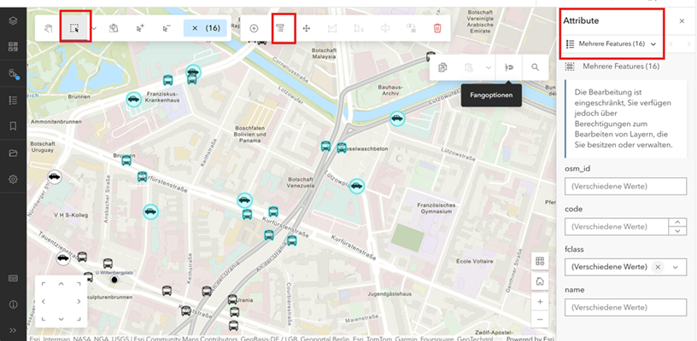
Task: Click the edit sidebar icon with blue dot
Action: click(13, 73)
